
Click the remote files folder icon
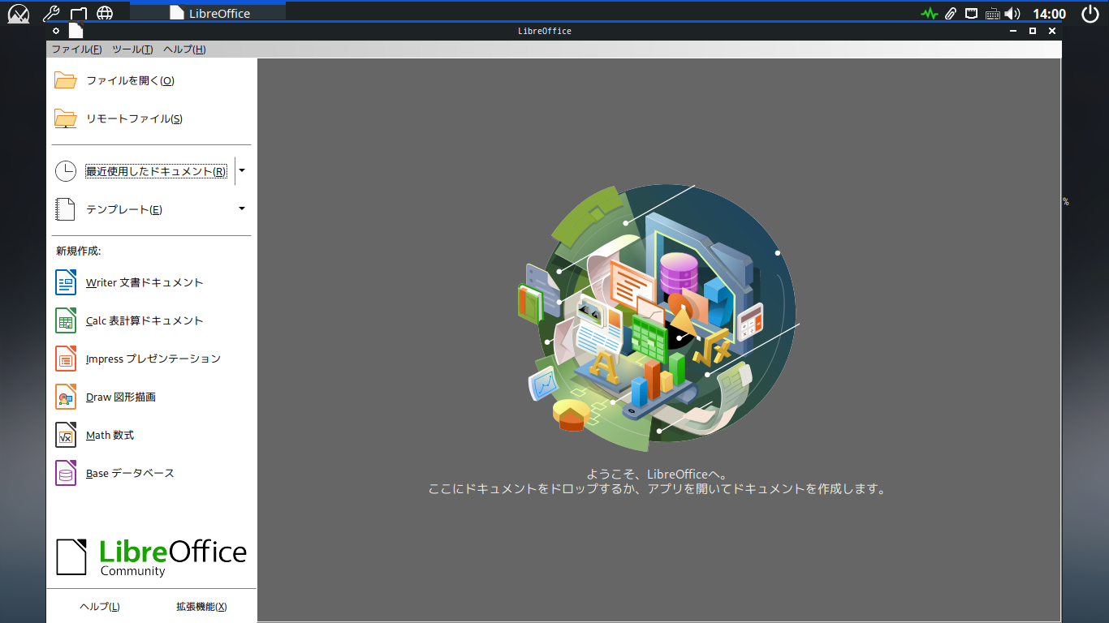point(66,118)
